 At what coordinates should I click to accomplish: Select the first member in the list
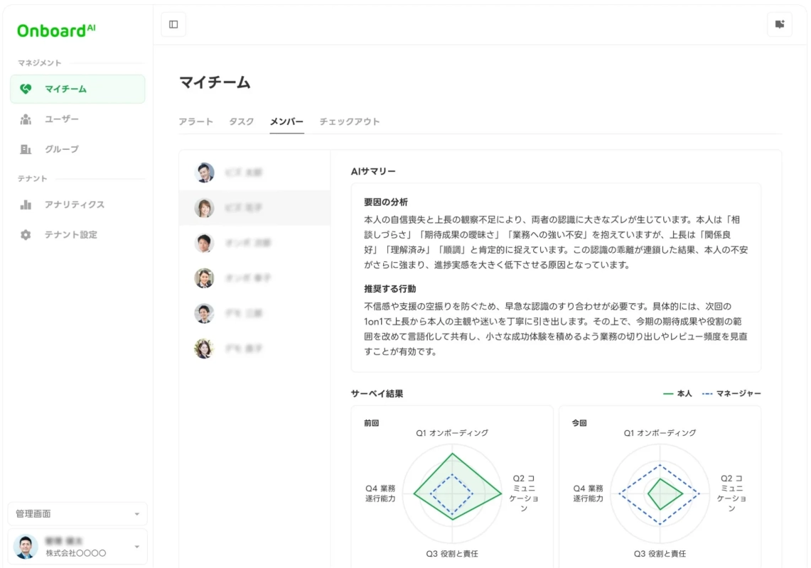pyautogui.click(x=254, y=173)
